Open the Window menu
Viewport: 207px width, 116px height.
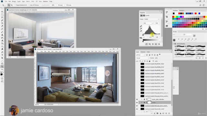[45, 1]
